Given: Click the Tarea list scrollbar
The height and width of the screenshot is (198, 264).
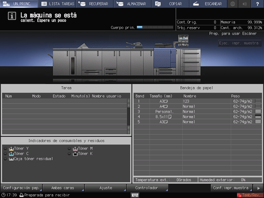Looking at the screenshot, I should click(129, 116).
